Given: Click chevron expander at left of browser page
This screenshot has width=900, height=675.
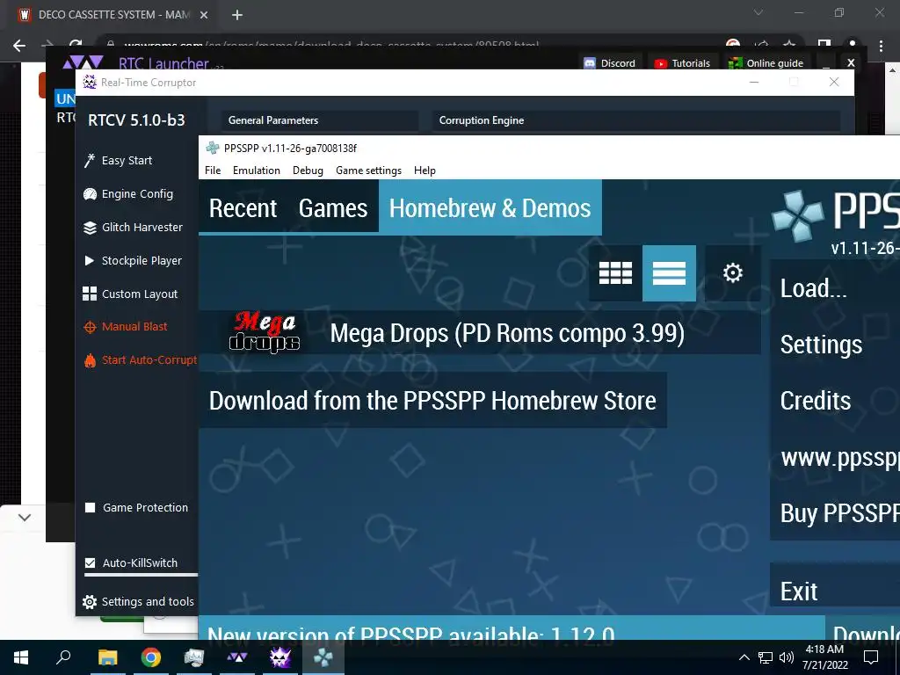Looking at the screenshot, I should pos(24,518).
